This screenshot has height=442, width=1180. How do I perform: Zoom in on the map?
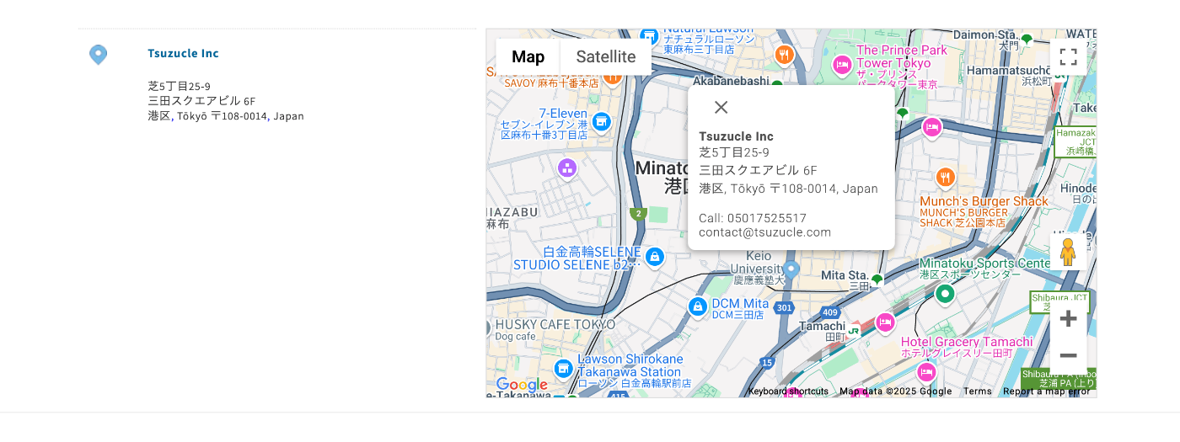pos(1068,318)
